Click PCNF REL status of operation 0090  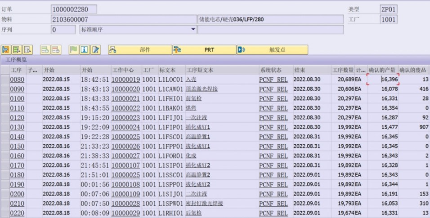tap(273, 89)
